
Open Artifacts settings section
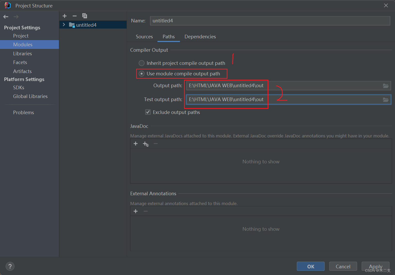(x=22, y=71)
